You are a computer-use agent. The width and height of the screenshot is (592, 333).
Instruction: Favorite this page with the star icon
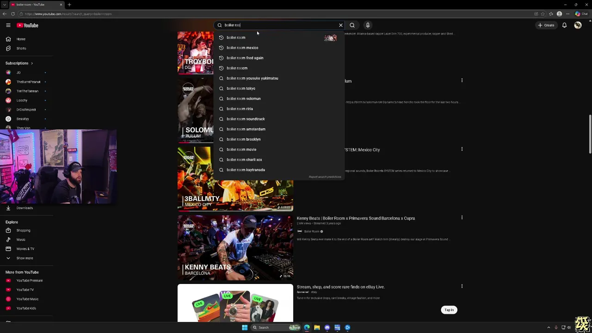tap(543, 14)
